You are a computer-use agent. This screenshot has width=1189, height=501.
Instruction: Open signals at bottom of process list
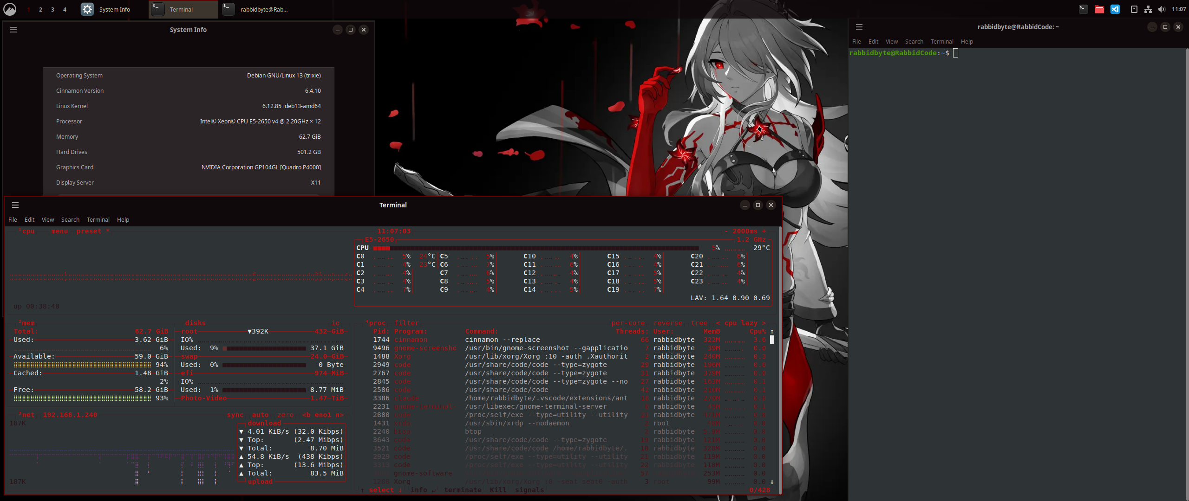point(529,490)
